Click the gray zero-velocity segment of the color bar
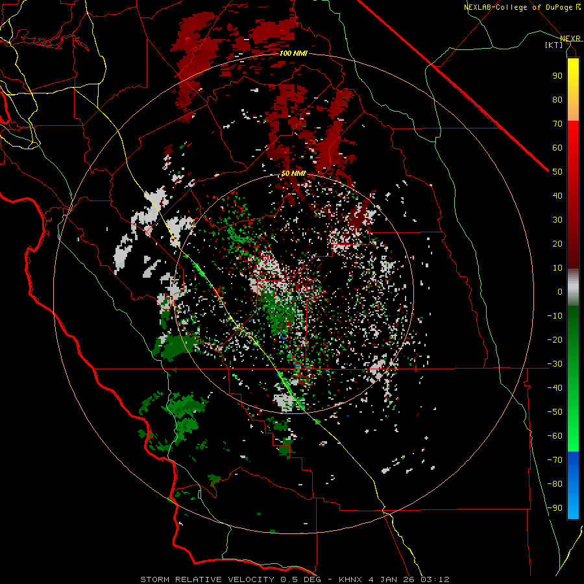 pyautogui.click(x=573, y=287)
